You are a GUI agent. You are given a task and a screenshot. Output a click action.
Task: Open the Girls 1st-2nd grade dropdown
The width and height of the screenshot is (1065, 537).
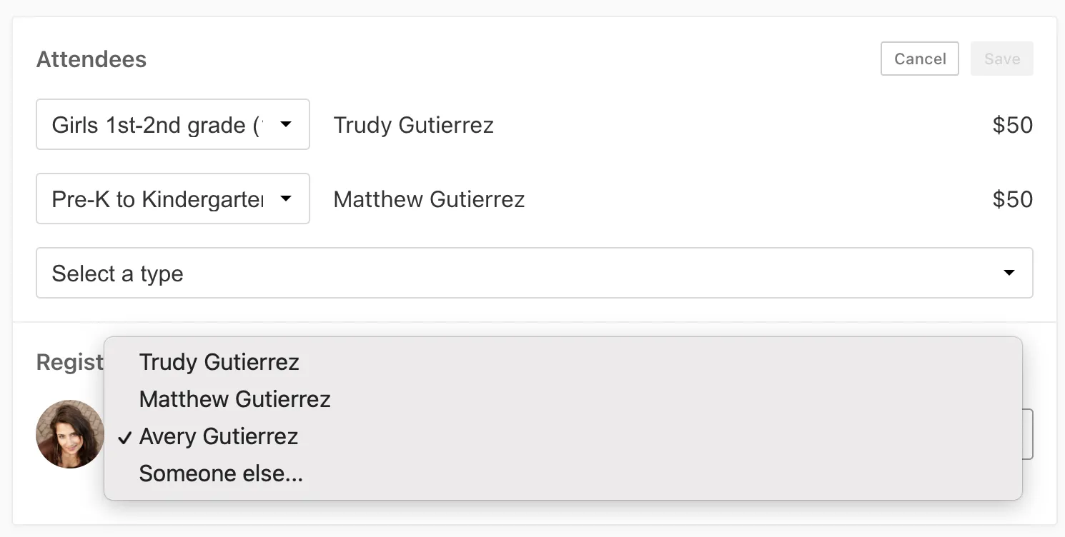pyautogui.click(x=157, y=125)
